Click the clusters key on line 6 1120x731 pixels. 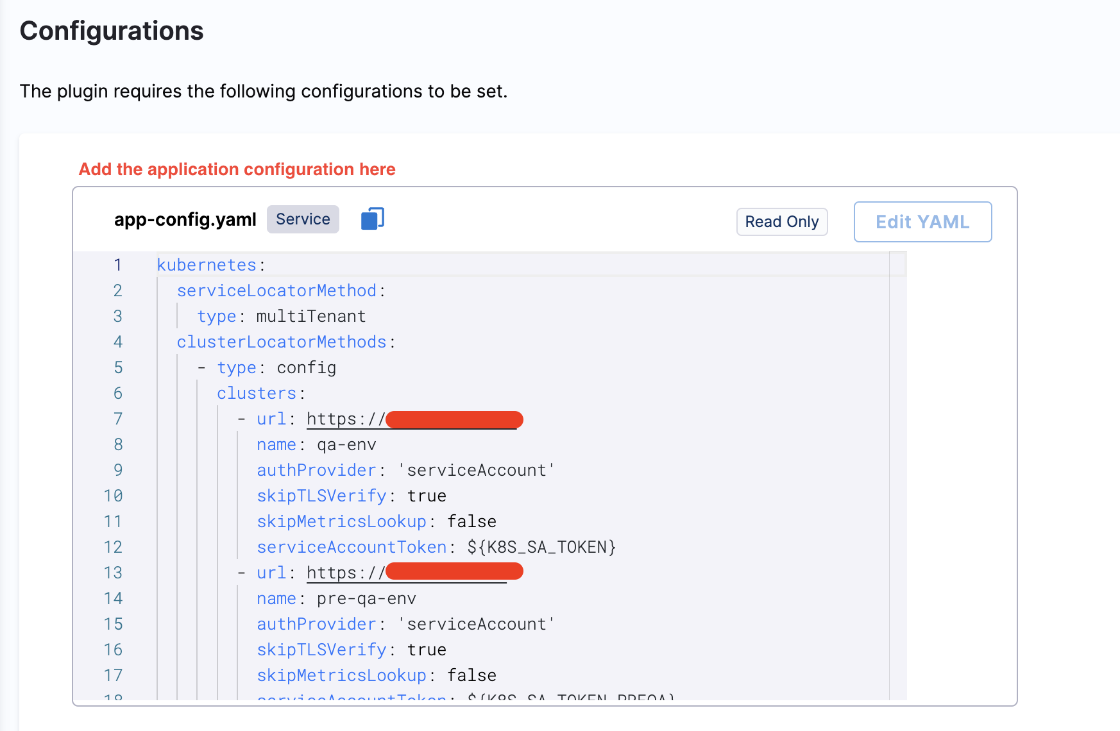coord(257,393)
